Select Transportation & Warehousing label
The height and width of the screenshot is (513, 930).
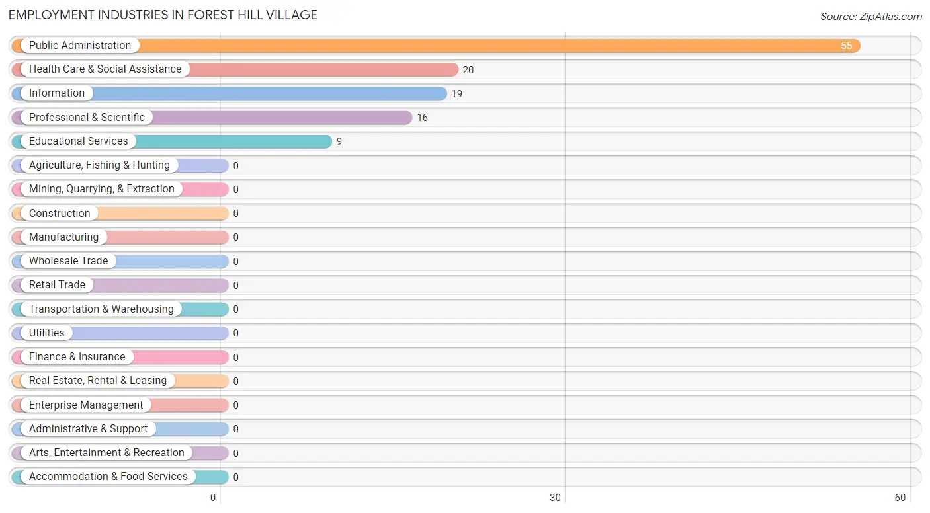click(101, 309)
